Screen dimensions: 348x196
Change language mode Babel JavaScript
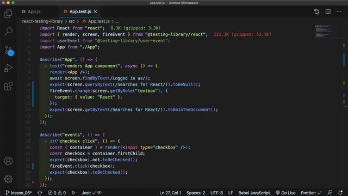pos(254,193)
